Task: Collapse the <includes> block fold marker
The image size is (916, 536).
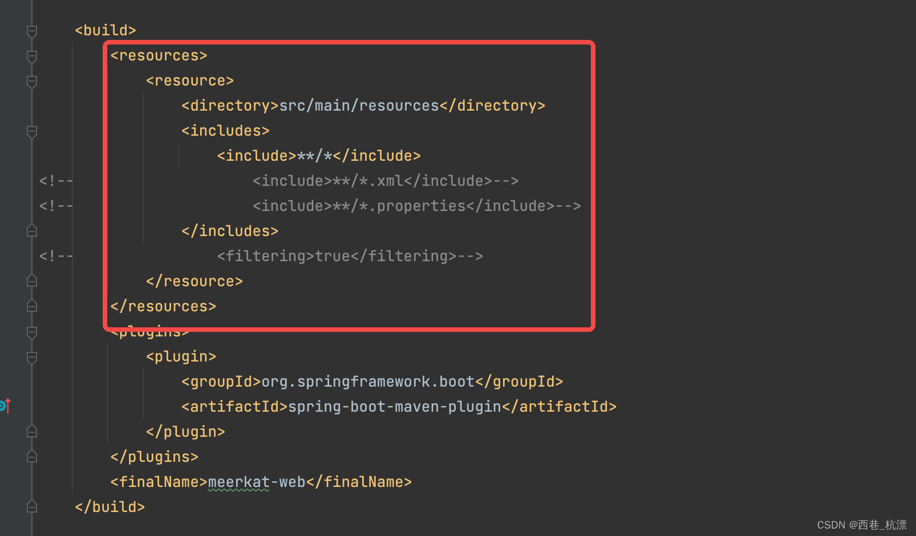Action: click(x=32, y=132)
